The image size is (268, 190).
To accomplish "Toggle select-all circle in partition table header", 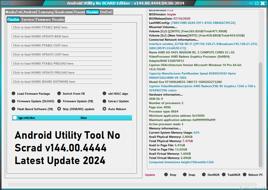I will pyautogui.click(x=15, y=118).
